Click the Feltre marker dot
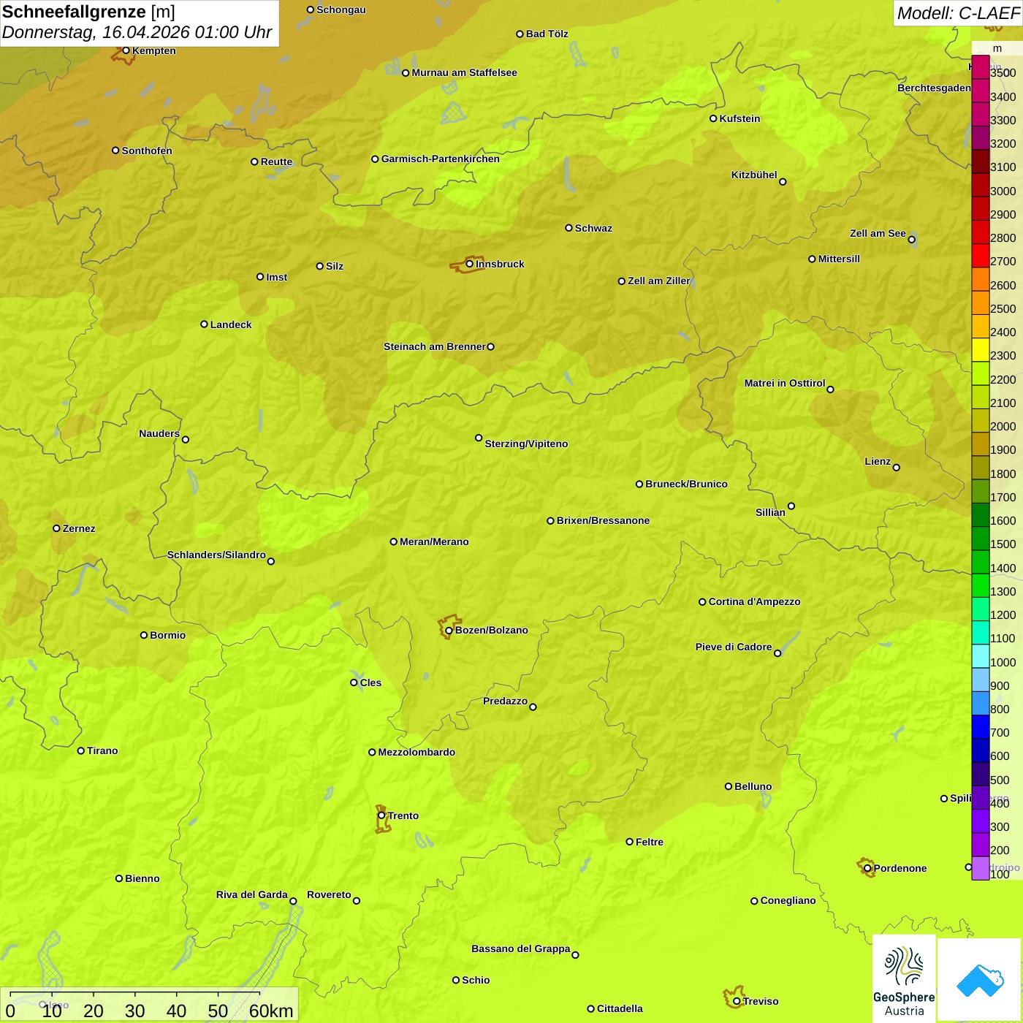 629,842
